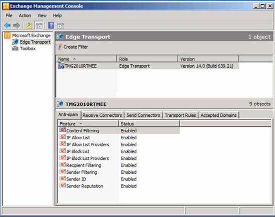Switch to the Receive Connectors tab
This screenshot has height=217, width=275.
pos(102,115)
